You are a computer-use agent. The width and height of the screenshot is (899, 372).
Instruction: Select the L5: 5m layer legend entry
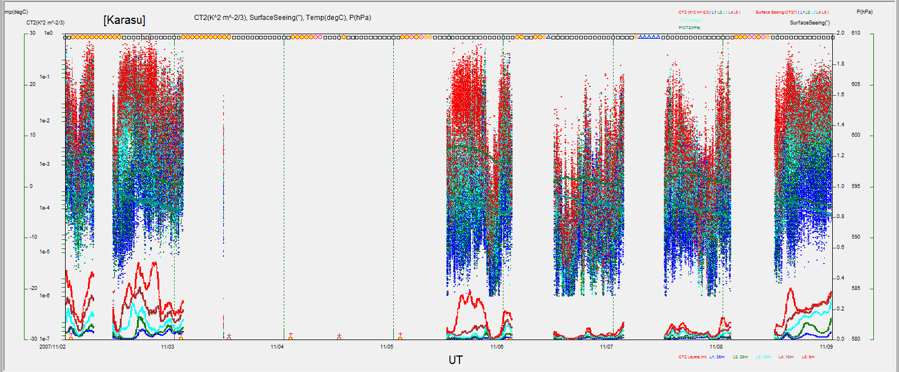(808, 357)
